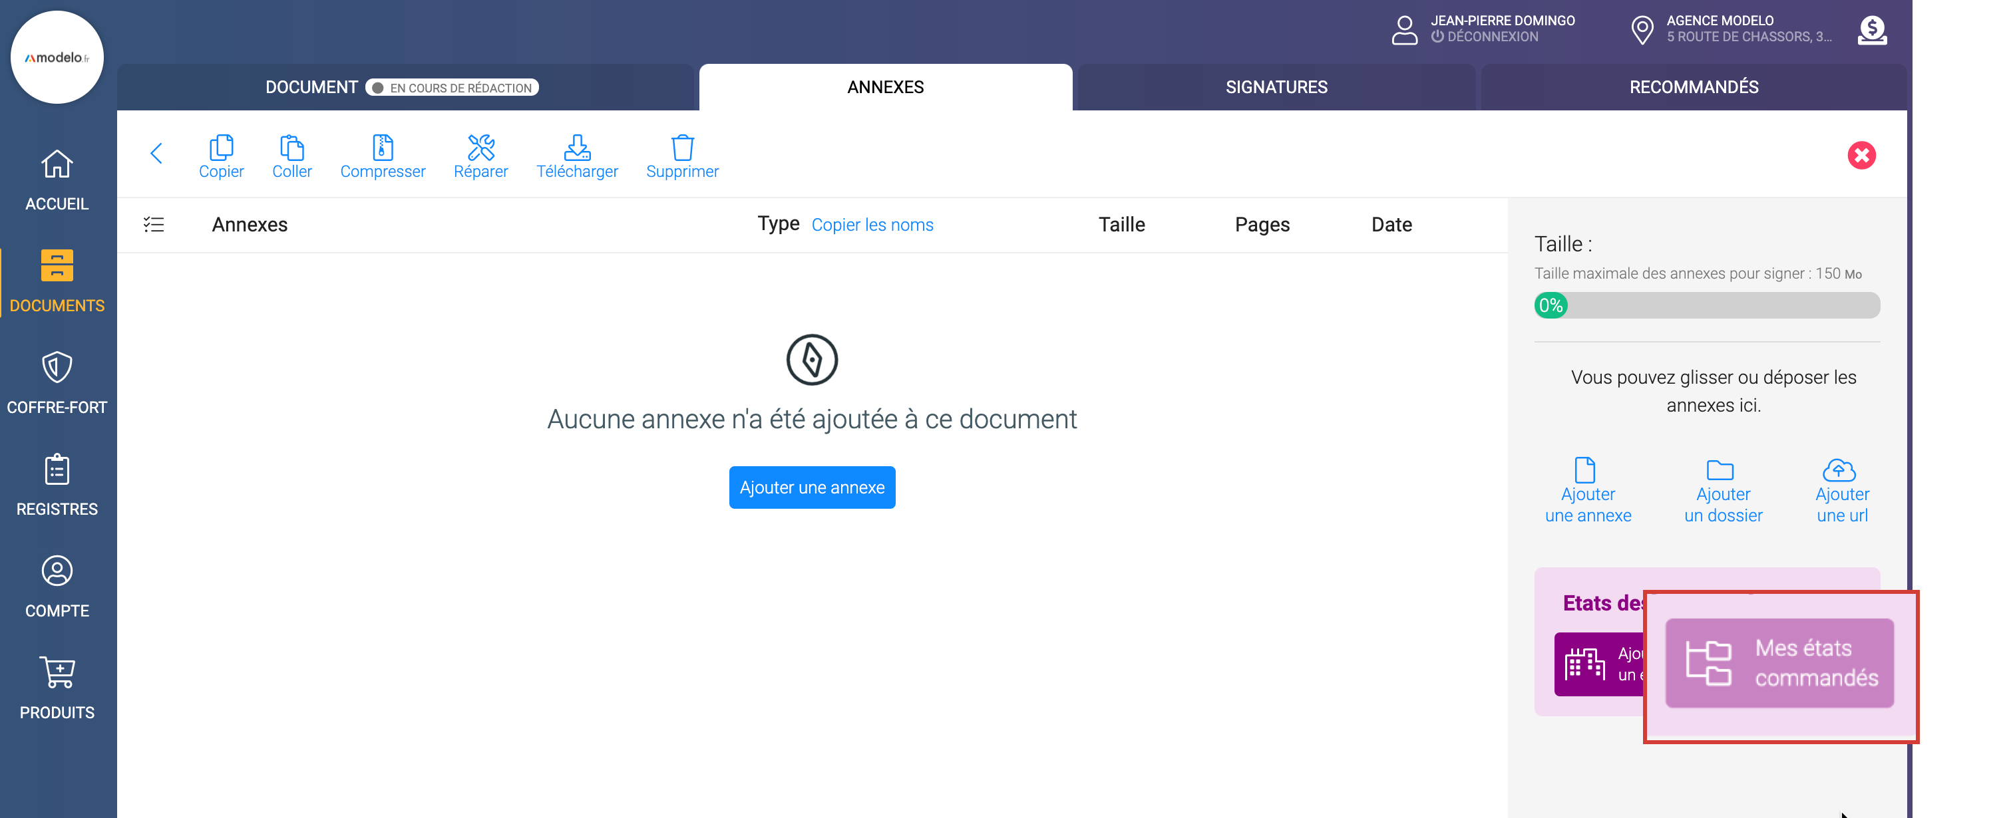The width and height of the screenshot is (2015, 818).
Task: Click Ajouter un dossier folder icon
Action: (x=1720, y=470)
